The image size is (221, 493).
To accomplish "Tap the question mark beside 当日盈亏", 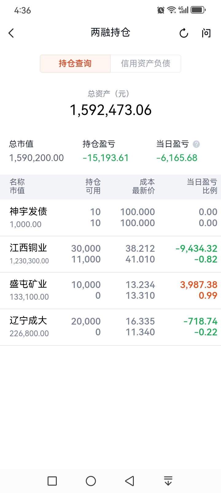I will point(196,144).
